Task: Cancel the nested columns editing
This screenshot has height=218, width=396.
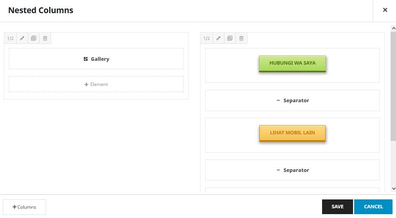Action: (x=373, y=207)
